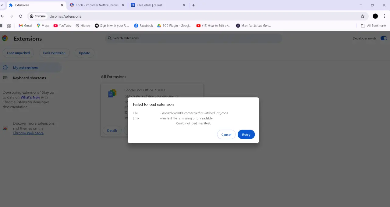Screen dimensions: 390x207
Task: Click the Manifest file is missing error text
Action: (x=186, y=118)
